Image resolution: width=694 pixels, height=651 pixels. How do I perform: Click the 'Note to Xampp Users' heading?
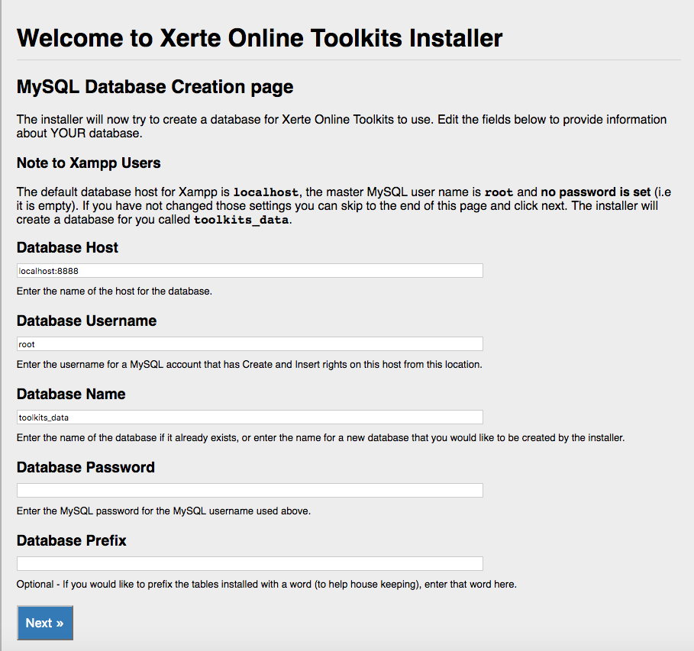pos(89,163)
